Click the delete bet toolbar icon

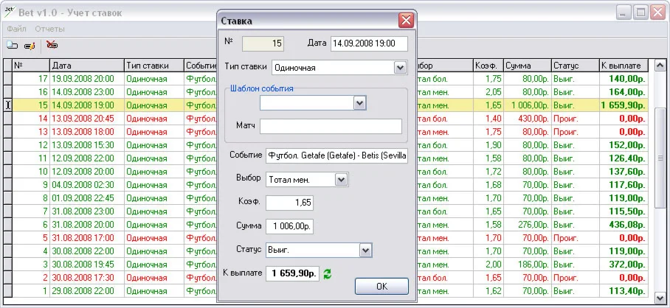[x=52, y=45]
